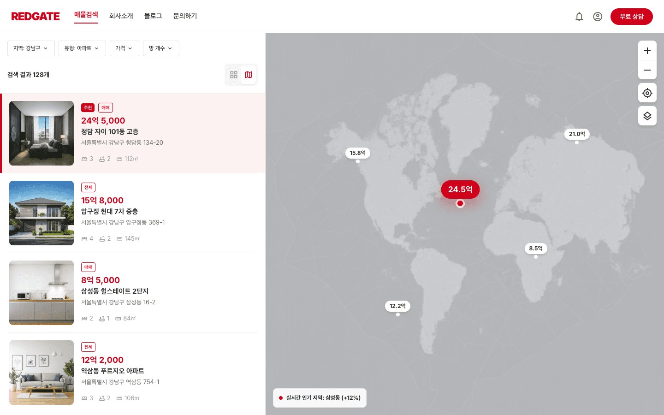This screenshot has height=415, width=664.
Task: Expand the 가격 filter dropdown
Action: pyautogui.click(x=124, y=48)
